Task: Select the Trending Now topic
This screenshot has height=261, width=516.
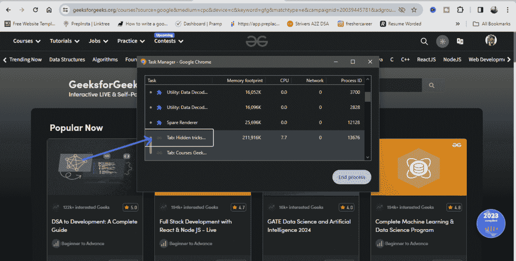Action: (x=25, y=59)
